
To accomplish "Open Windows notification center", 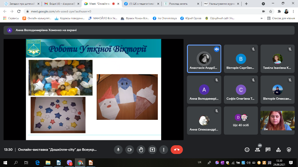I will pos(291,163).
